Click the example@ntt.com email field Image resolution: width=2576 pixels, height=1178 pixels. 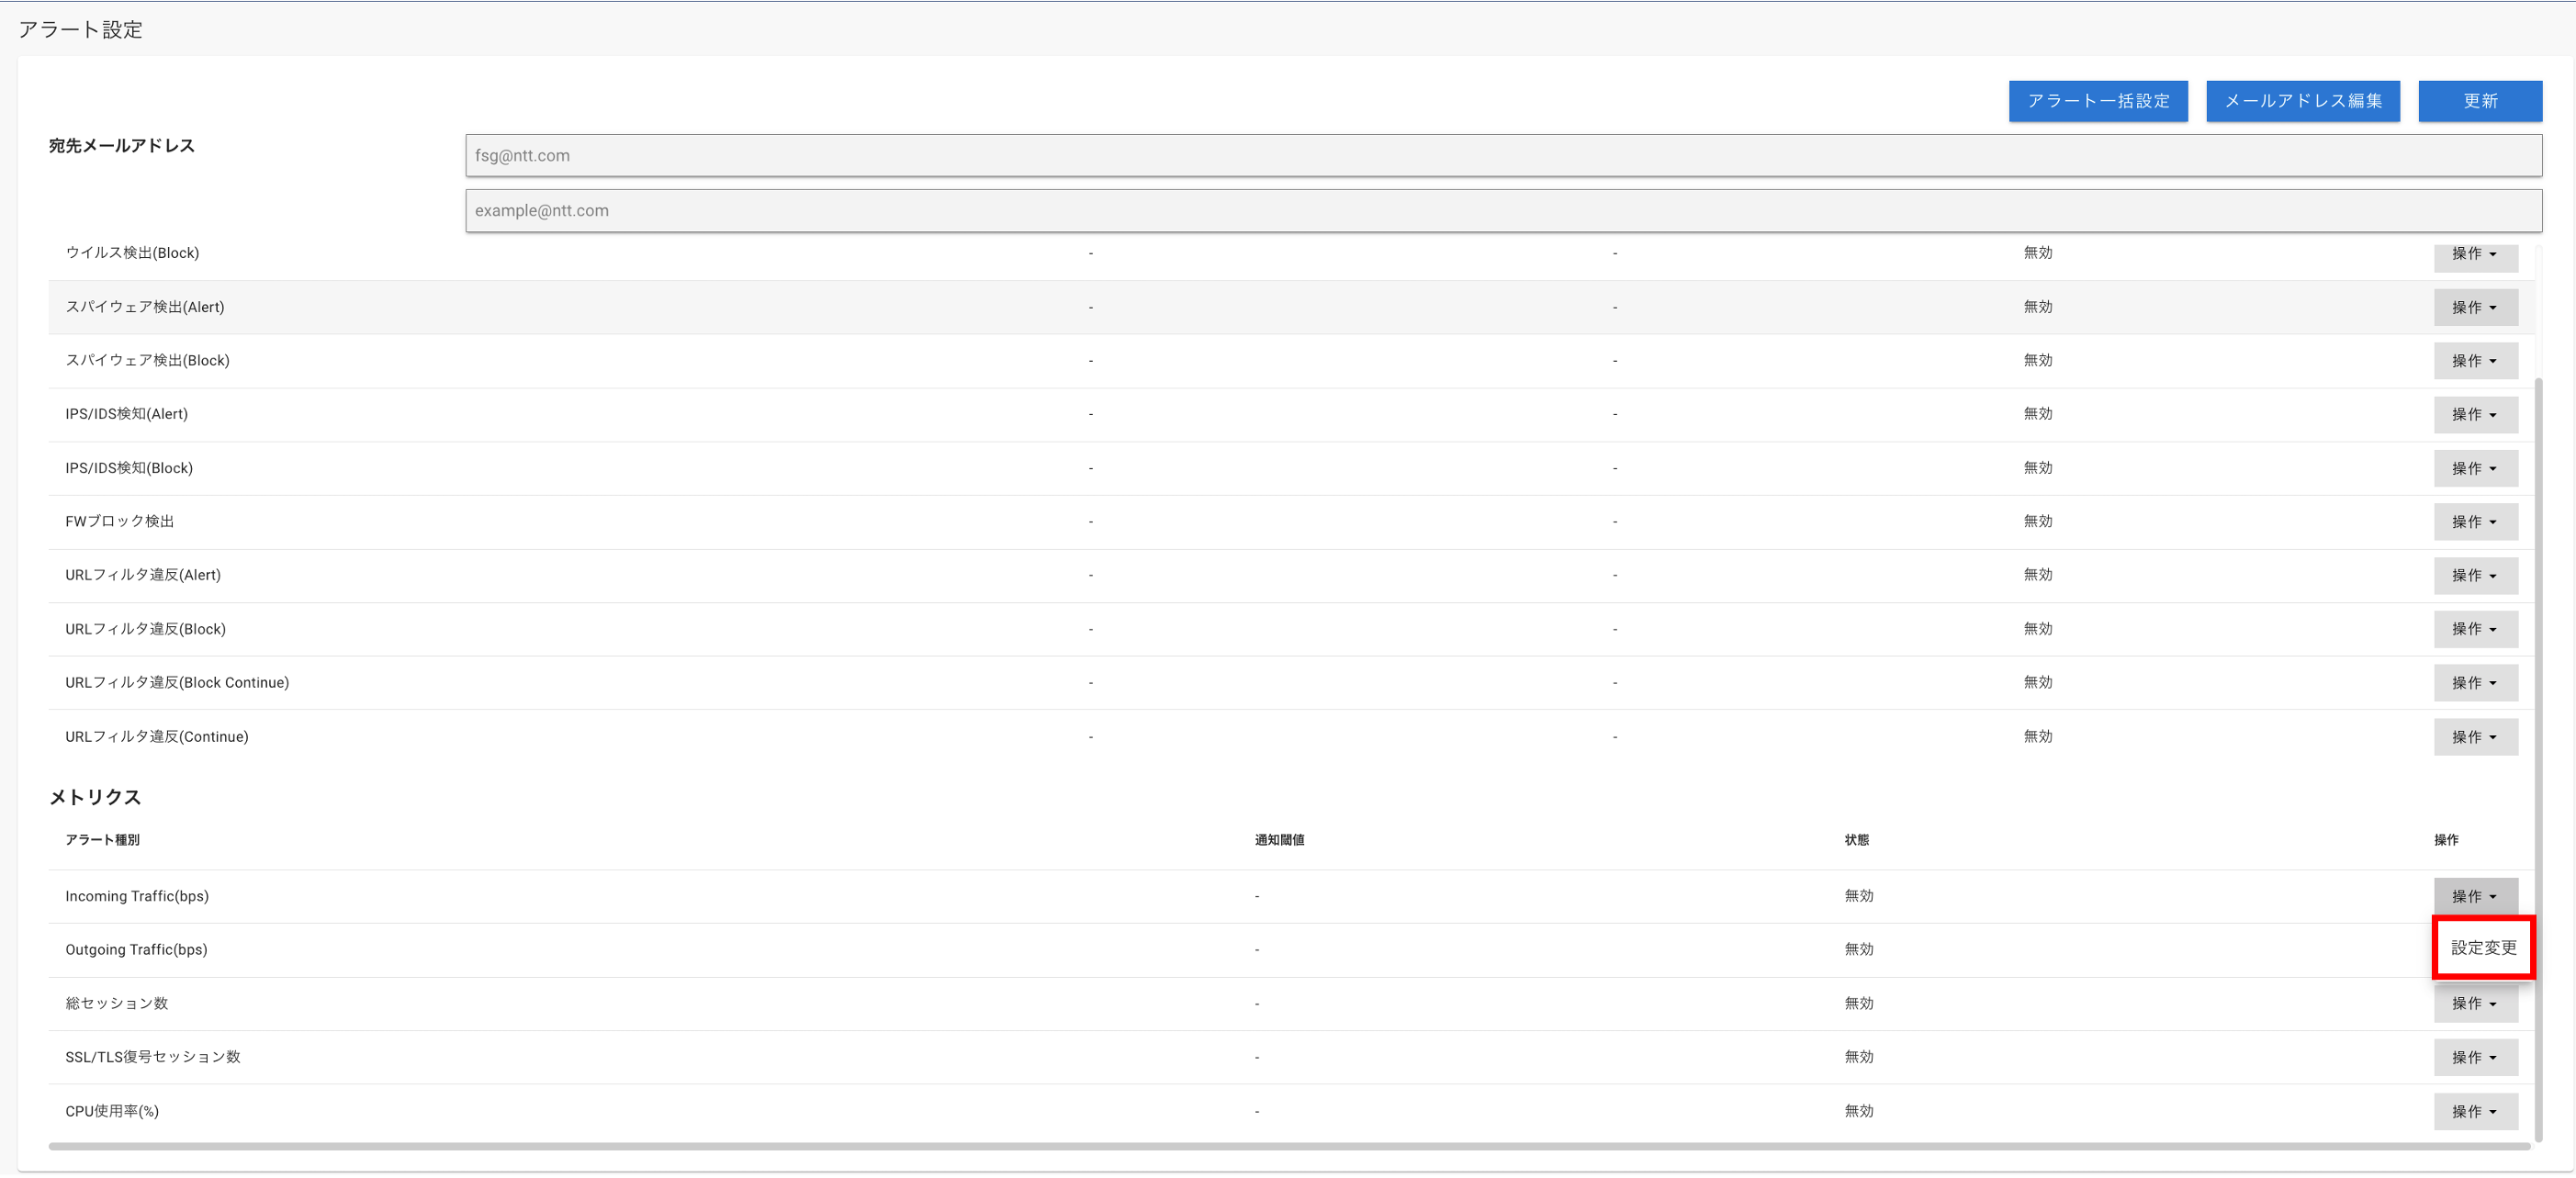(1503, 210)
